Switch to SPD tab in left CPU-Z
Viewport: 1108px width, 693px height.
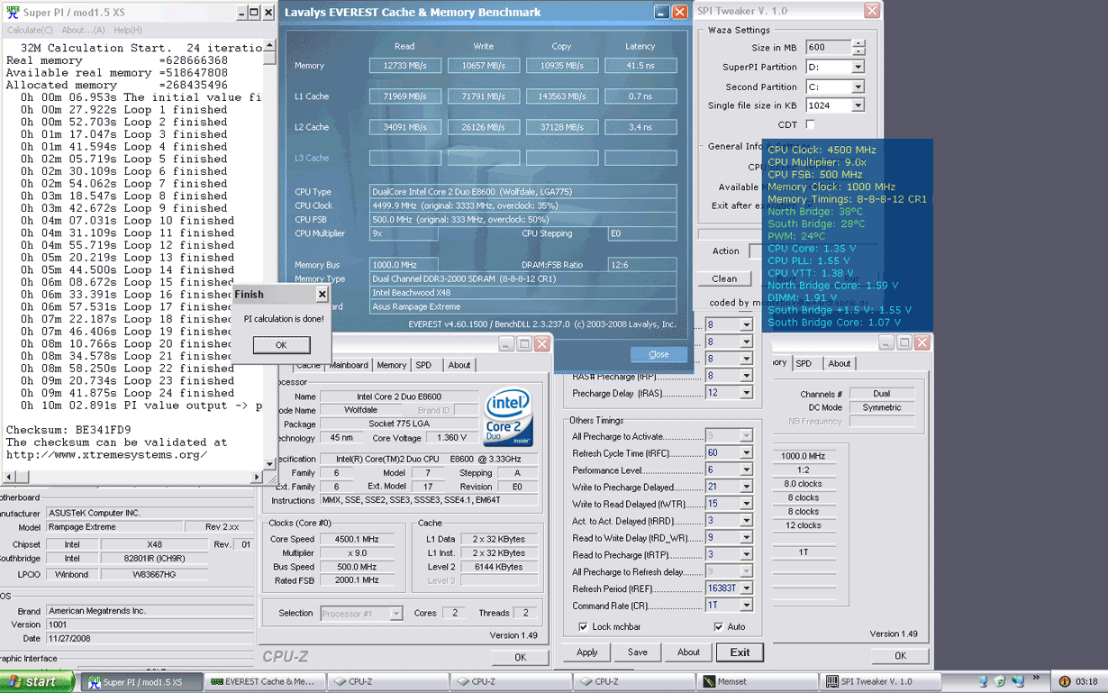(x=423, y=365)
